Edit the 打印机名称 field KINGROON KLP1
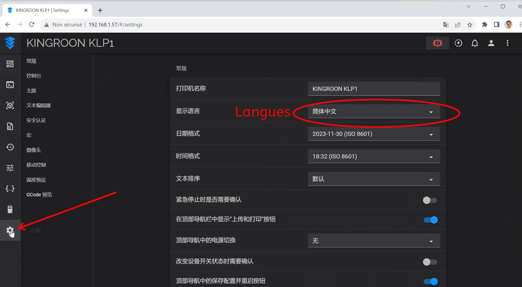 coord(374,89)
